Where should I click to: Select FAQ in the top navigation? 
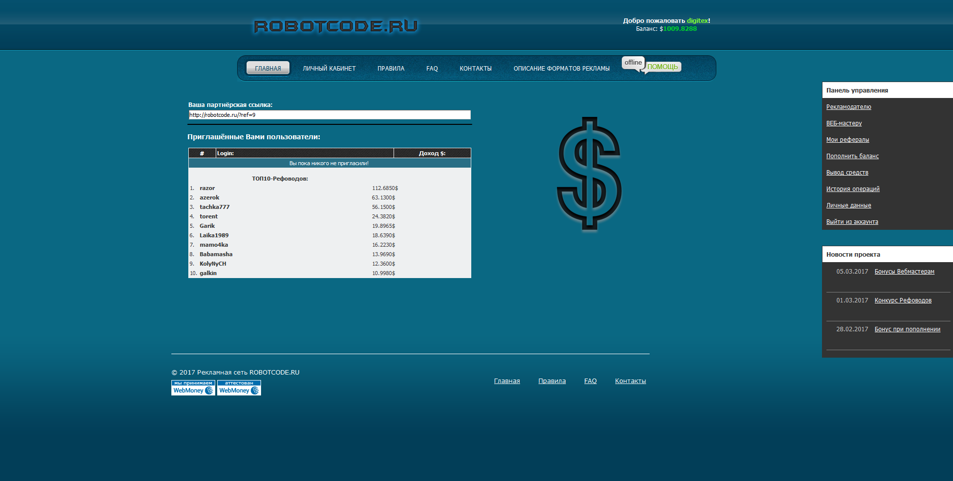(432, 69)
